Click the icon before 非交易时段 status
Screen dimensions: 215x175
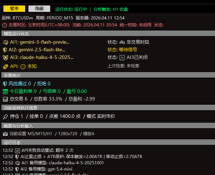(x=122, y=42)
